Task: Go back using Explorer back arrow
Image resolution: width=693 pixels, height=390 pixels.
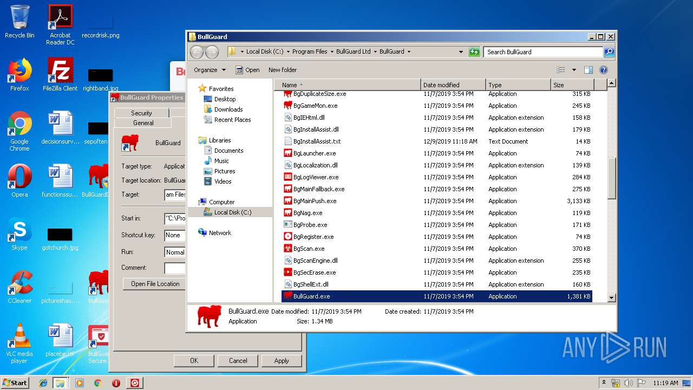Action: click(197, 52)
